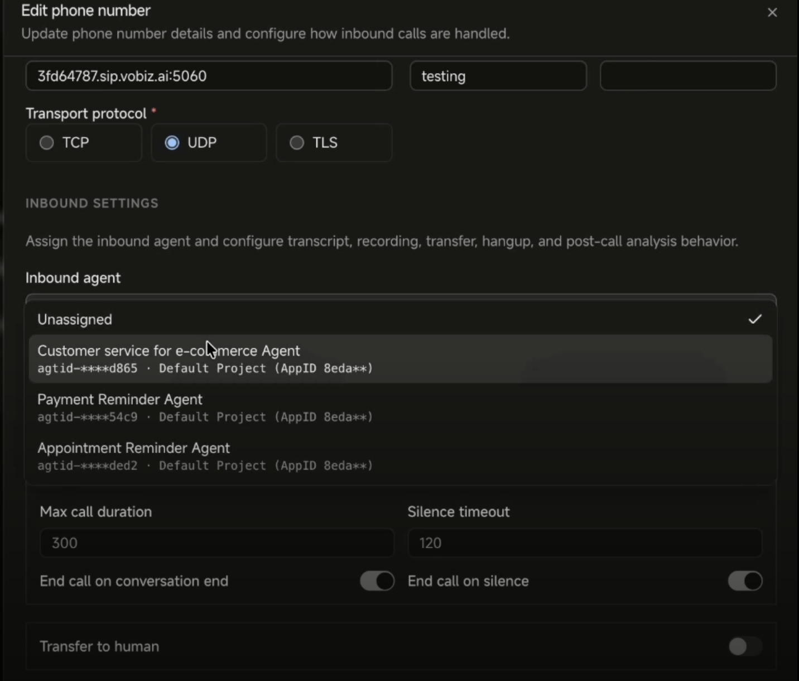Image resolution: width=799 pixels, height=681 pixels.
Task: Toggle End call on conversation end
Action: pyautogui.click(x=377, y=581)
